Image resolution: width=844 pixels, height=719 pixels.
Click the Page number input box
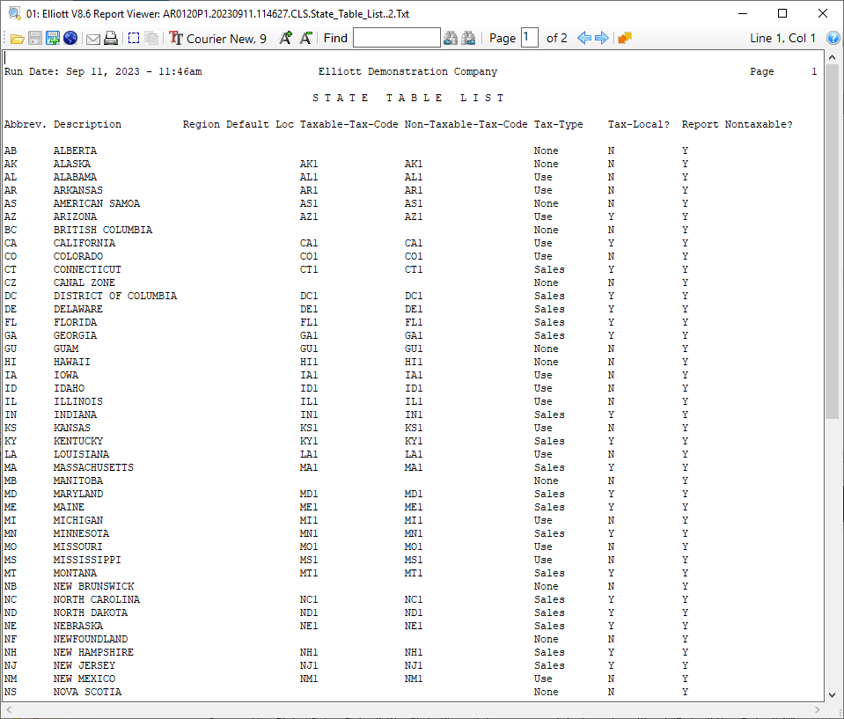529,38
